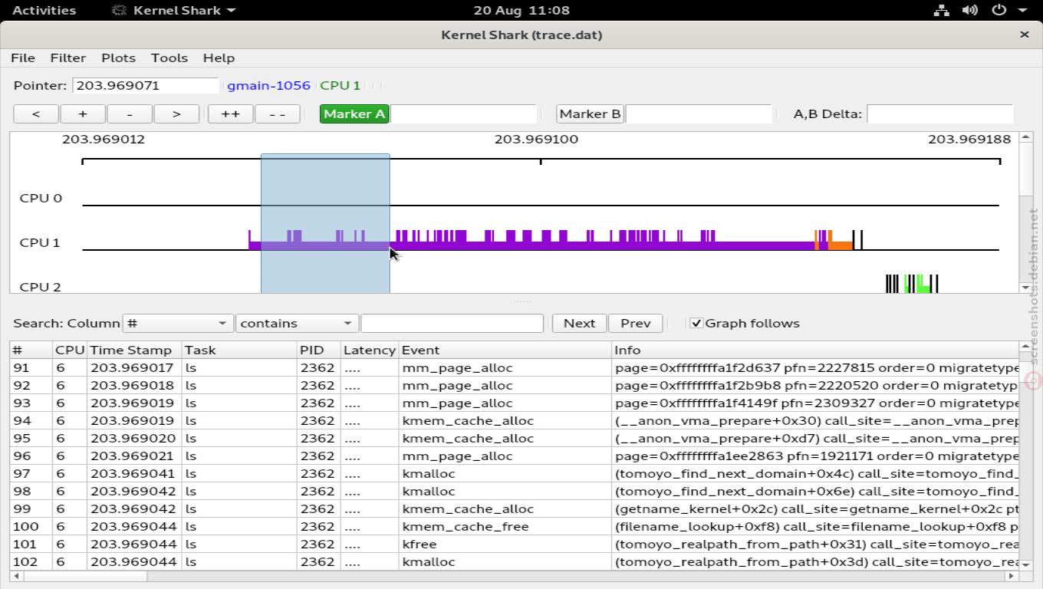This screenshot has width=1043, height=589.
Task: Select event row 91
Action: [514, 367]
